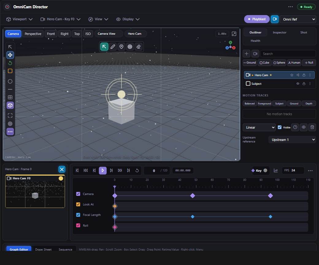
Task: Click the Camera View button
Action: point(109,33)
